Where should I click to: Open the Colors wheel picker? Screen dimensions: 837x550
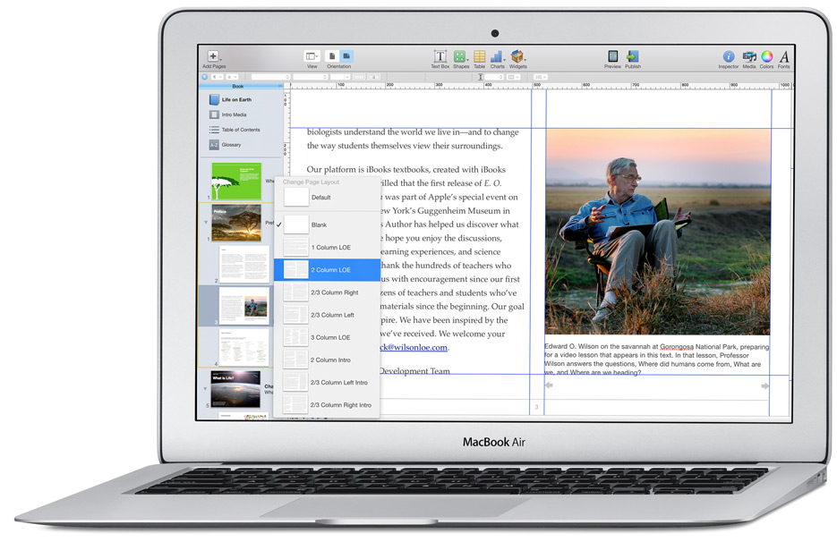[768, 56]
